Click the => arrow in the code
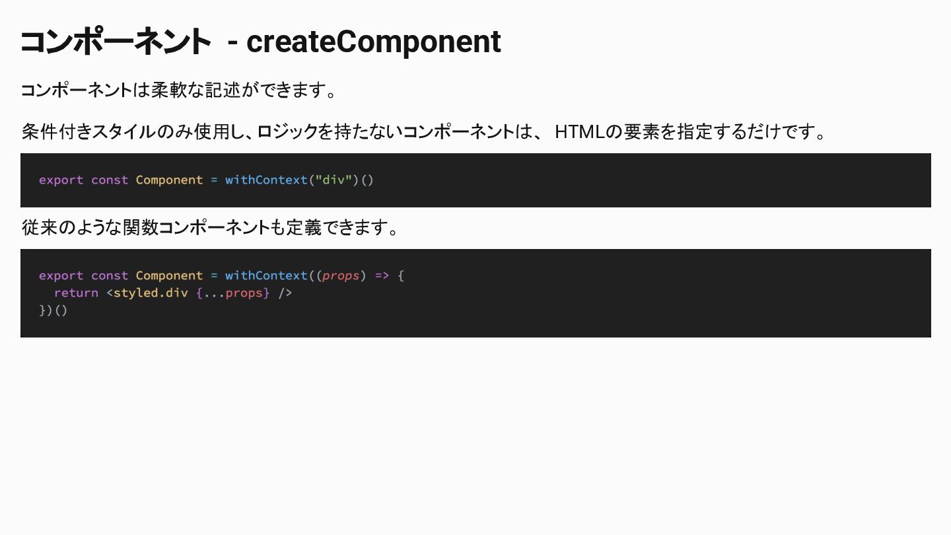951x535 pixels. (382, 276)
